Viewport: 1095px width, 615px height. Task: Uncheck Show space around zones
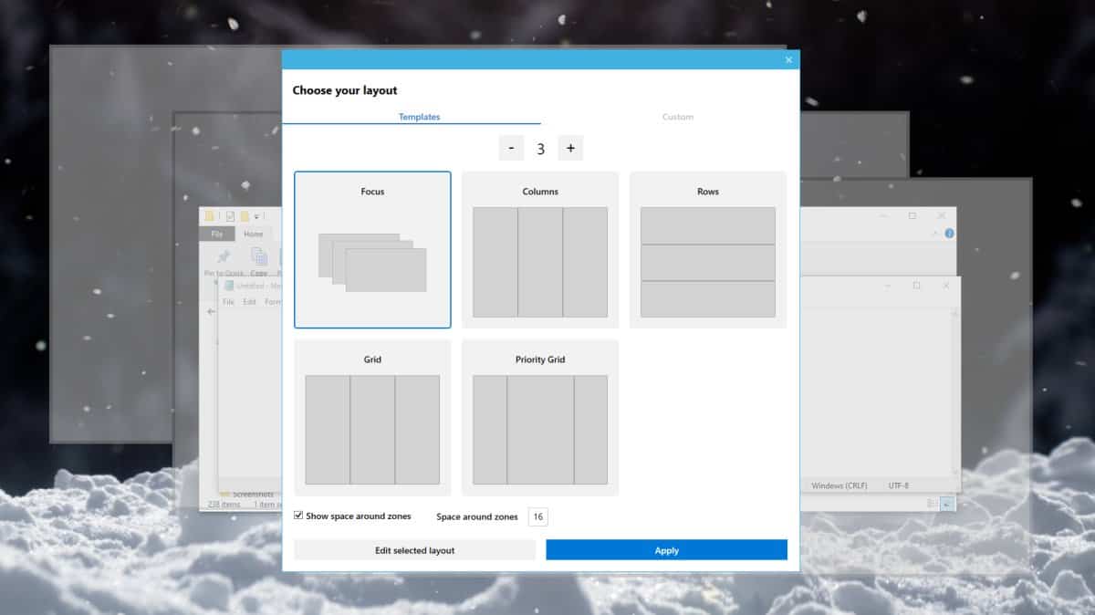pyautogui.click(x=297, y=516)
